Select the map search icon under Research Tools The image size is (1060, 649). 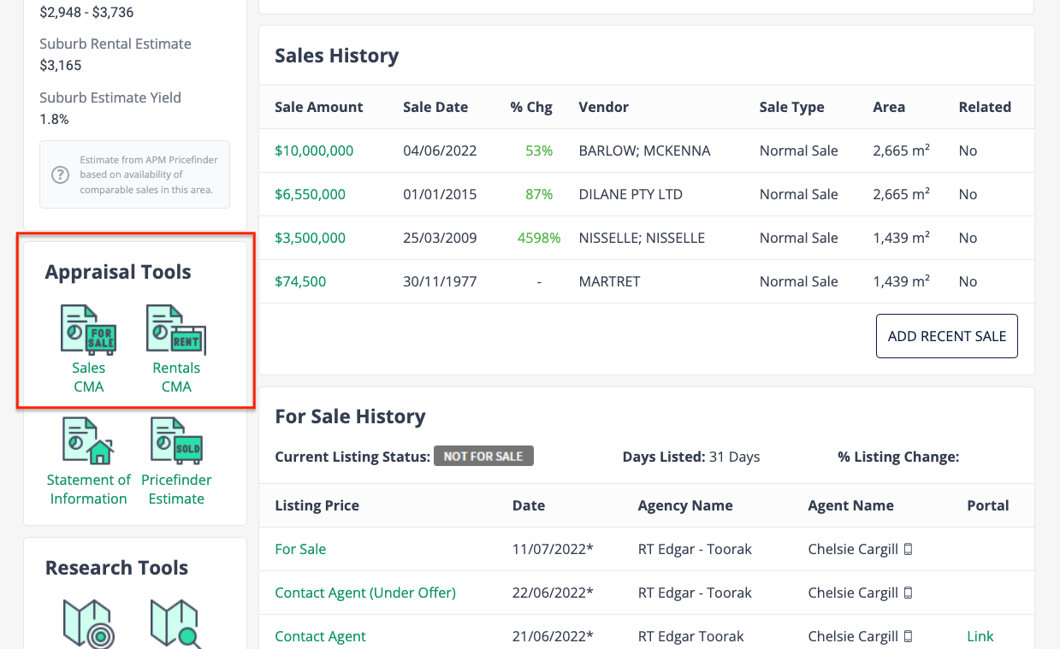coord(176,624)
